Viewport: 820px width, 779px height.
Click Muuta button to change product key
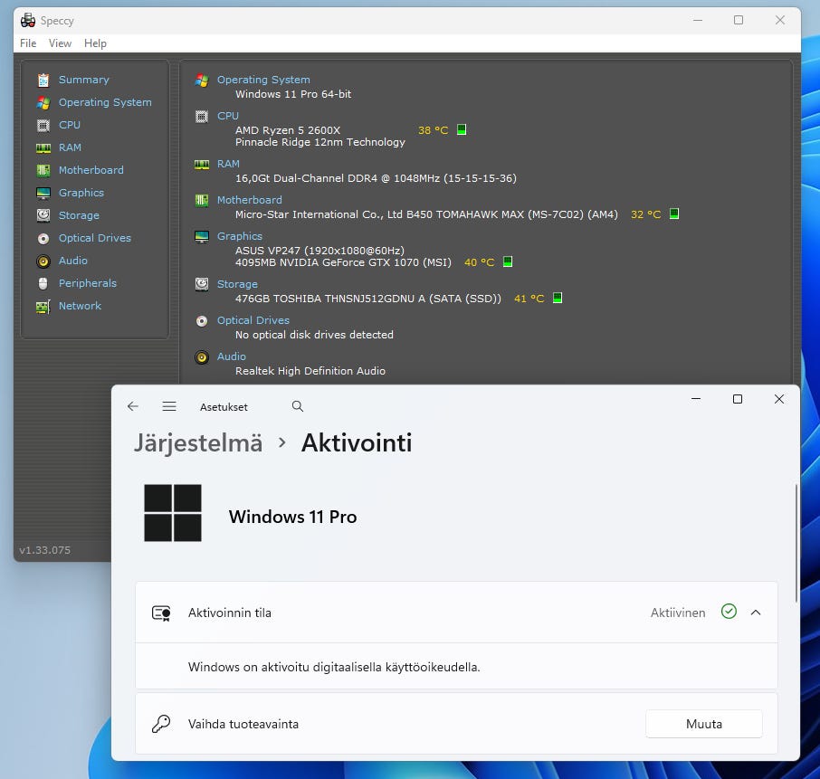click(x=704, y=724)
